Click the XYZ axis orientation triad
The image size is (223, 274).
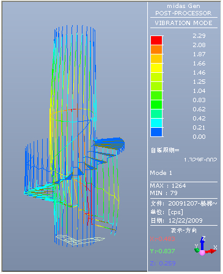click(x=205, y=246)
